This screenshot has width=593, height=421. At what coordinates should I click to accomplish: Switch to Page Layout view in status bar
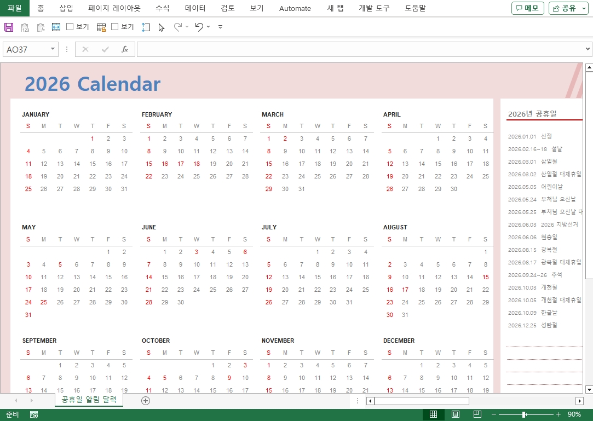point(456,414)
